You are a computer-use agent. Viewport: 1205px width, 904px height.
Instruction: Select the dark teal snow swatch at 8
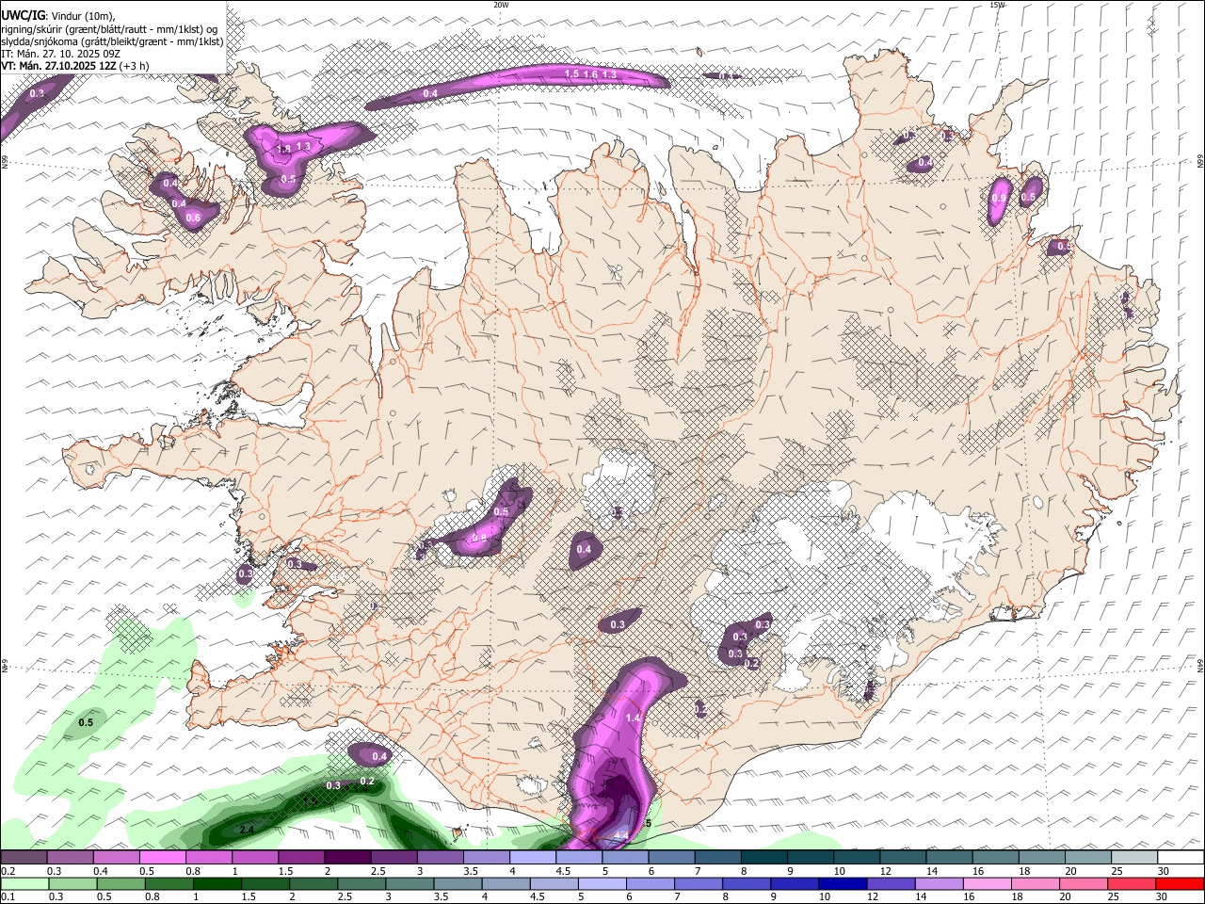pyautogui.click(x=764, y=858)
